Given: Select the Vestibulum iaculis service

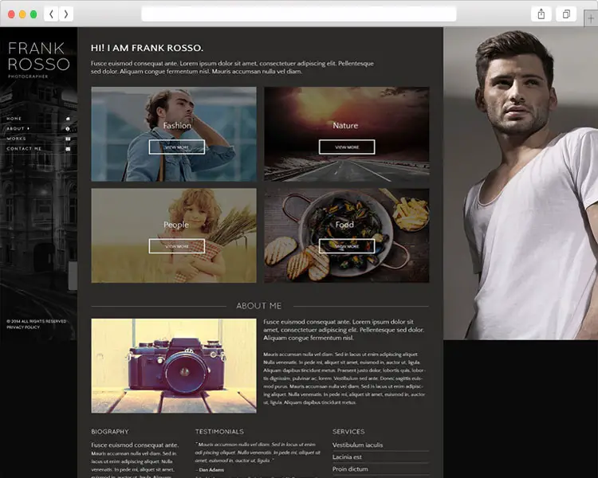Looking at the screenshot, I should click(x=357, y=445).
